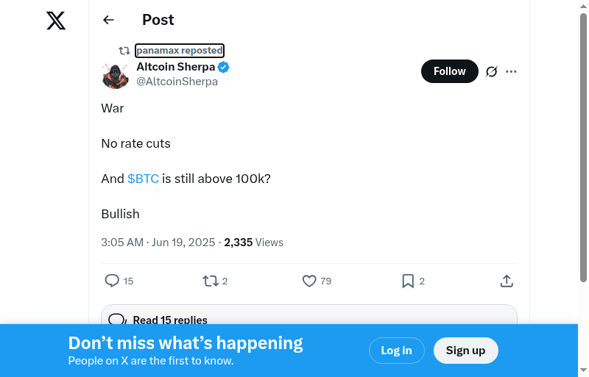Click the Log in button
Screen dimensions: 589x377
396,351
